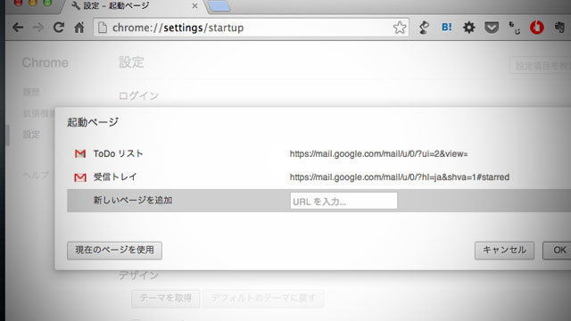
Task: Open a new tab
Action: (219, 6)
